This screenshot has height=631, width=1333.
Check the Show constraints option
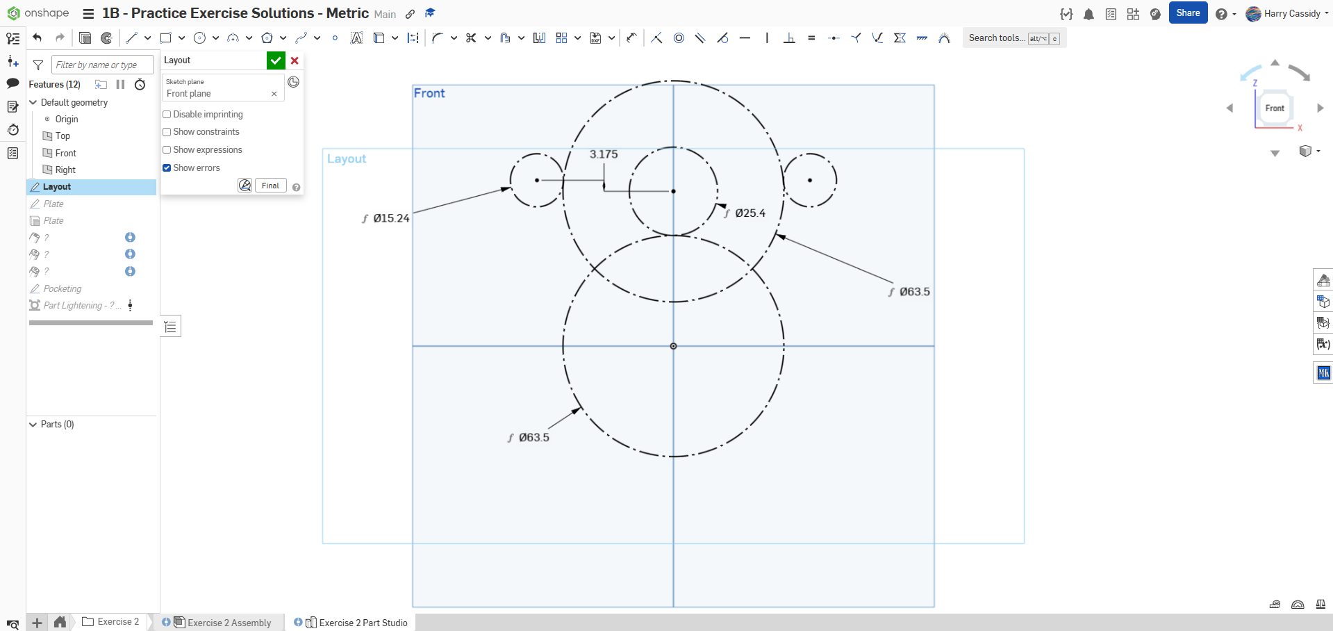pos(167,132)
